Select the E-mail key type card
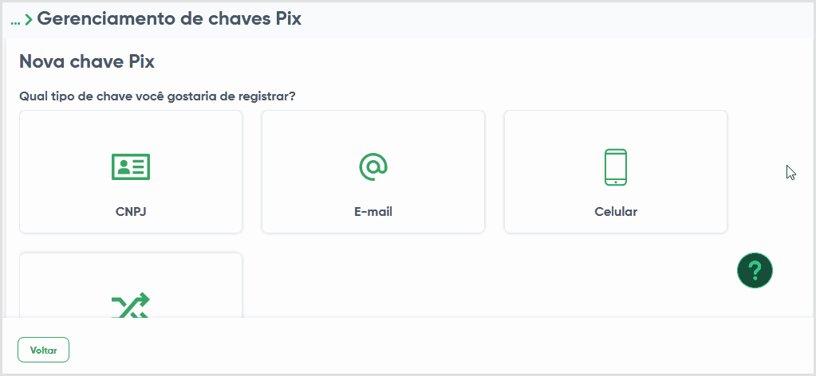The width and height of the screenshot is (816, 376). click(373, 171)
